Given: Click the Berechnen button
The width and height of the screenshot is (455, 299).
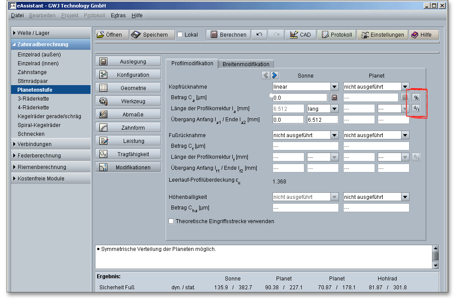Looking at the screenshot, I should 229,35.
